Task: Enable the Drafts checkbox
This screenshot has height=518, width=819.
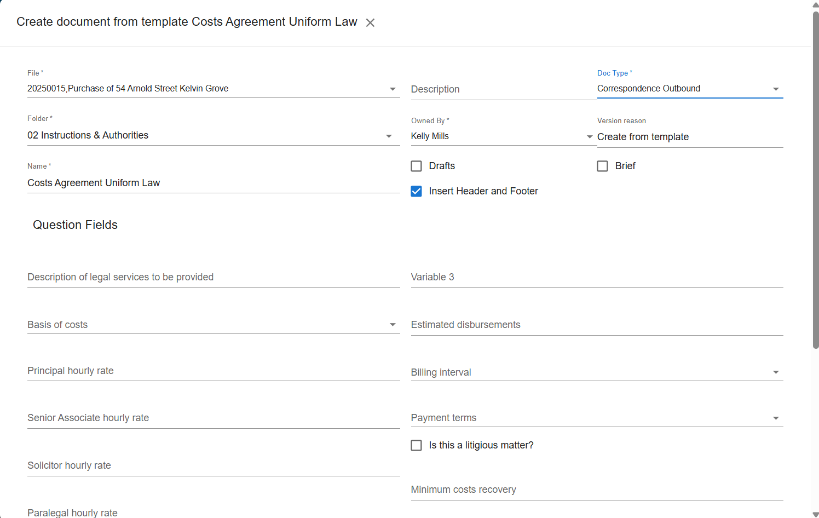Action: (x=416, y=166)
